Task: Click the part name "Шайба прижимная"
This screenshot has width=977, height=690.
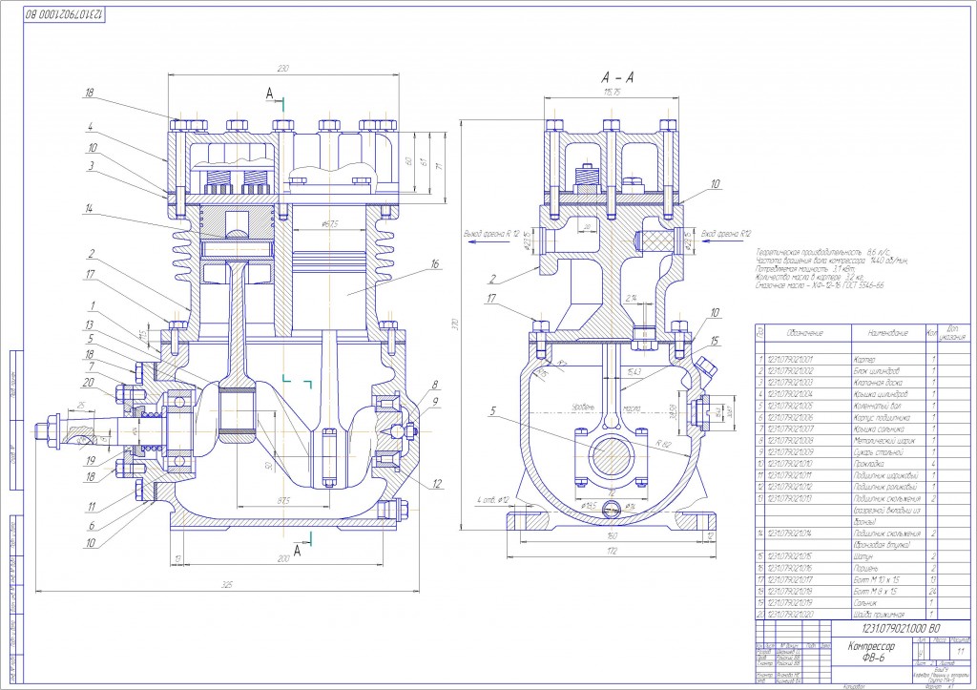Action: click(x=879, y=615)
